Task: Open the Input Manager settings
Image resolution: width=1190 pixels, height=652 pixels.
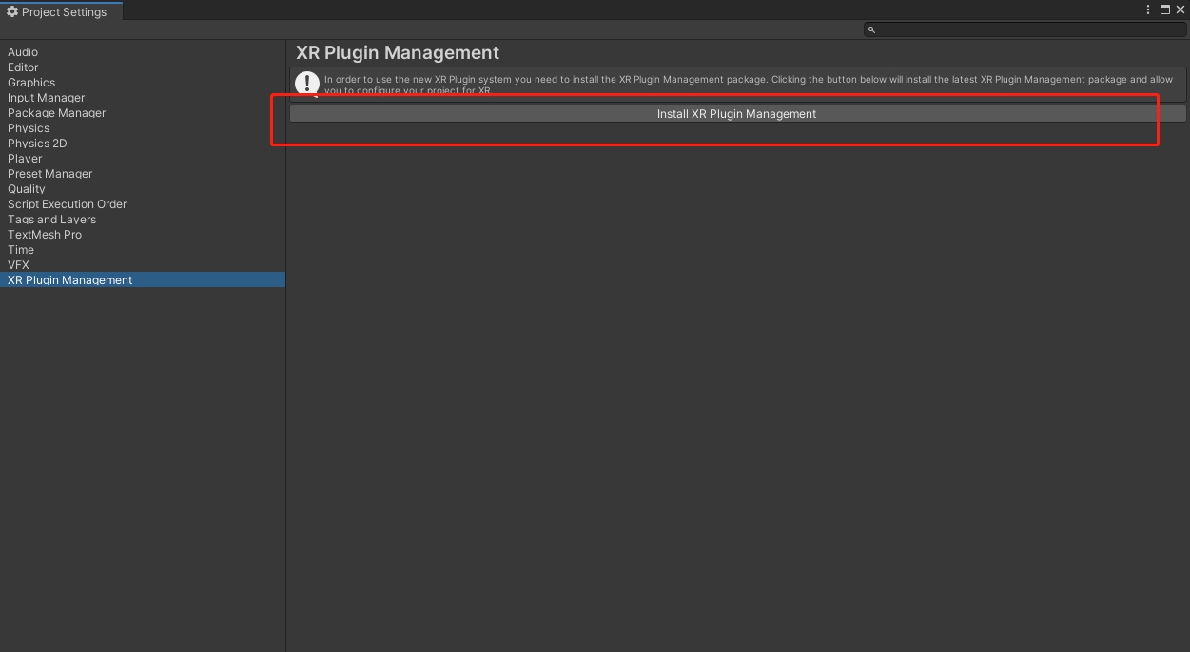Action: 46,98
